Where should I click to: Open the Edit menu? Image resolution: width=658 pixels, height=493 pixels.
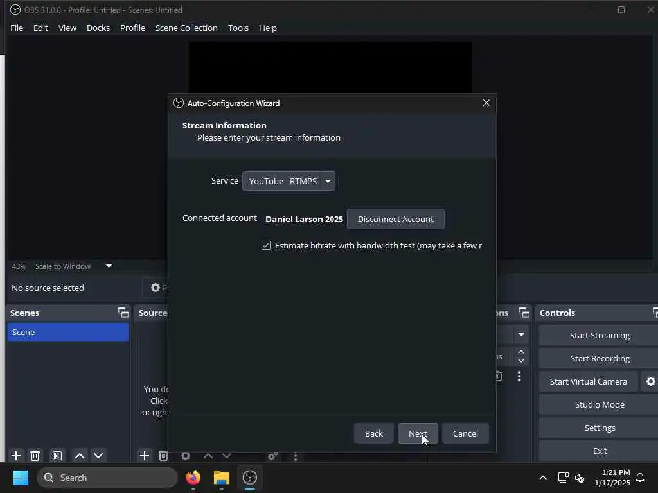tap(40, 28)
